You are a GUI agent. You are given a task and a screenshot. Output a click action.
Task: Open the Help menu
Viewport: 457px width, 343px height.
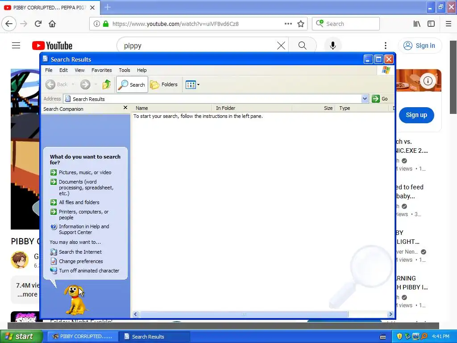(x=141, y=70)
